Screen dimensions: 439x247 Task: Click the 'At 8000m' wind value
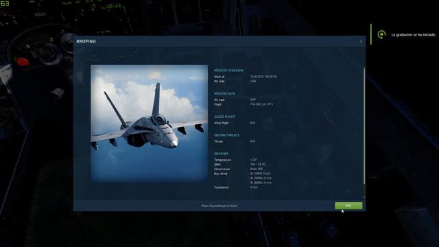(261, 183)
